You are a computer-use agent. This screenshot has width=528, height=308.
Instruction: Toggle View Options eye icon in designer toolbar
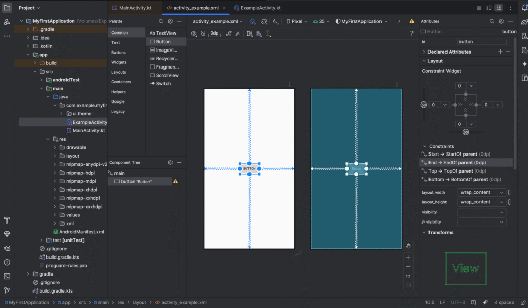point(194,33)
